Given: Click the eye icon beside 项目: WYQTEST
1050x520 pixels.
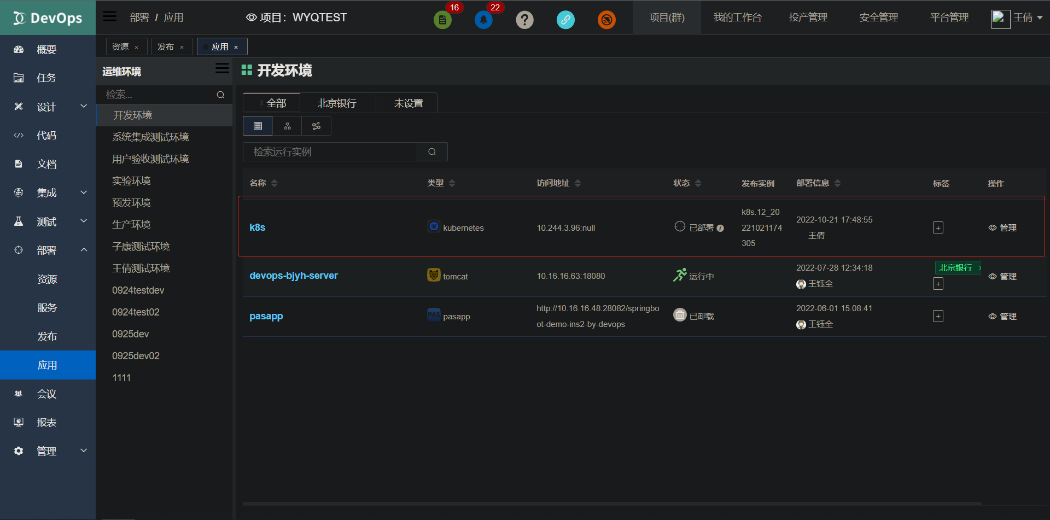Looking at the screenshot, I should (251, 17).
